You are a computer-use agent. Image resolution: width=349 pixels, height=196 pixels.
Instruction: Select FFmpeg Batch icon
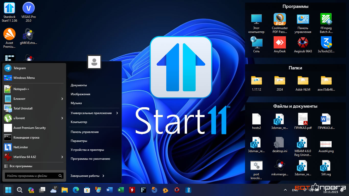(326, 23)
